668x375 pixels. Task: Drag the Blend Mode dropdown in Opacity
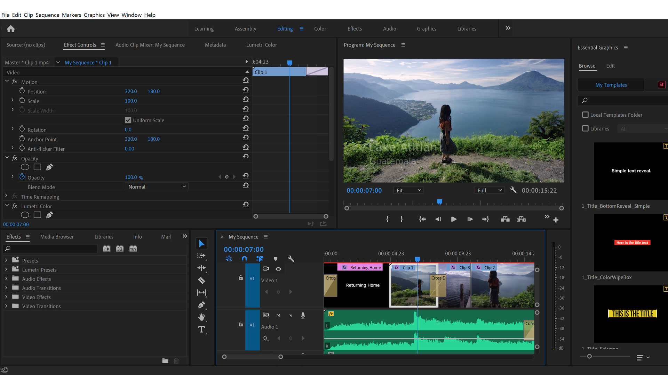pos(156,187)
